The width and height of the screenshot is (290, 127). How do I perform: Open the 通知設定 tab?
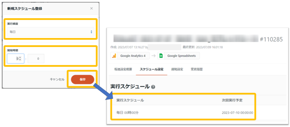point(177,69)
